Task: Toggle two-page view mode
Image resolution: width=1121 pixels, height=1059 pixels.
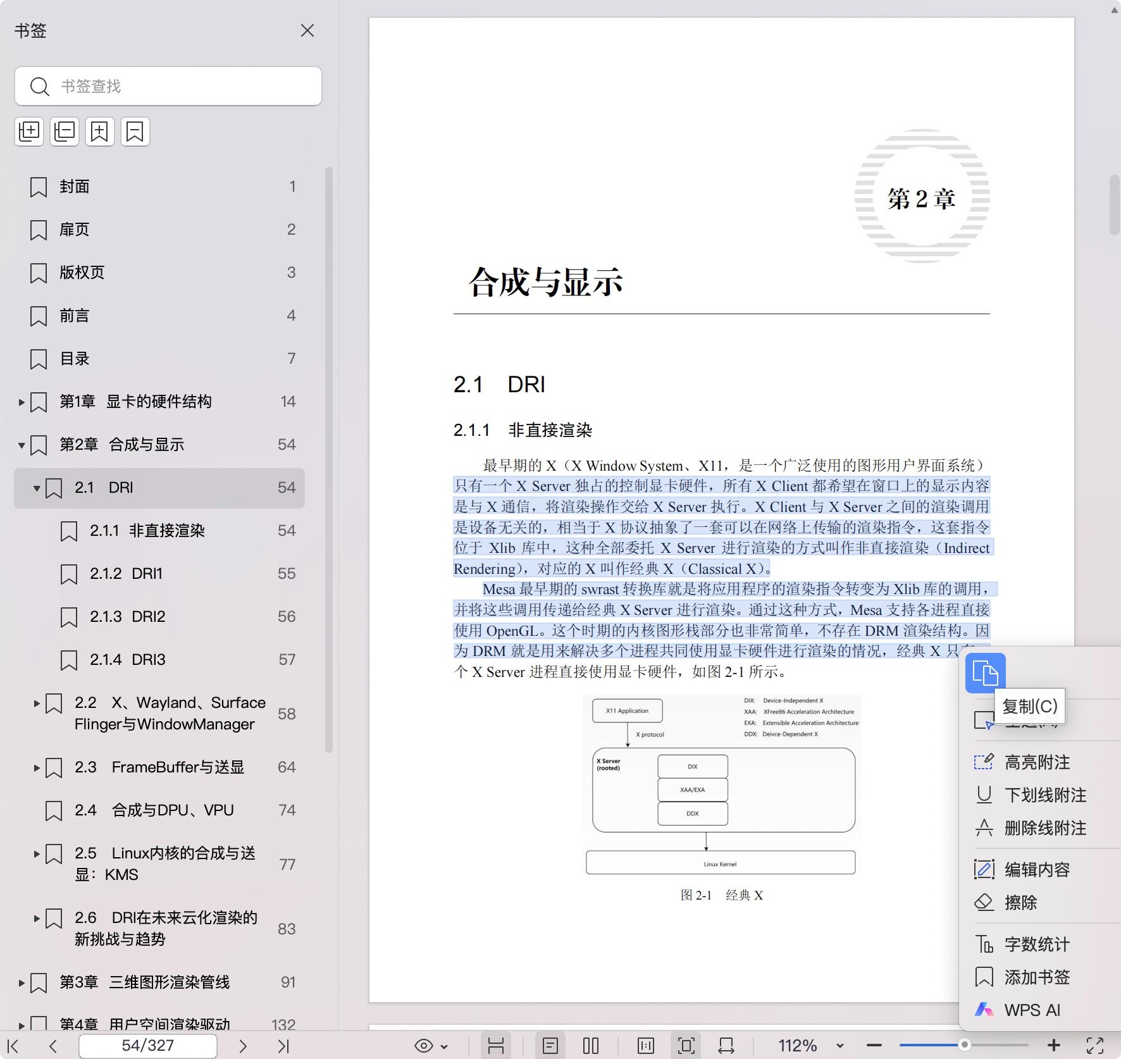Action: 590,1045
